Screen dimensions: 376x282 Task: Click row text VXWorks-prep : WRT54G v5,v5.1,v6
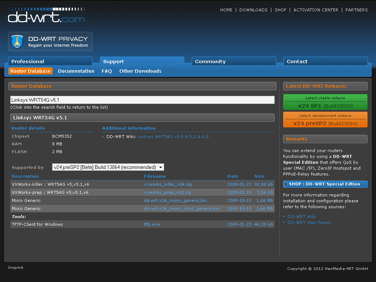pyautogui.click(x=50, y=192)
